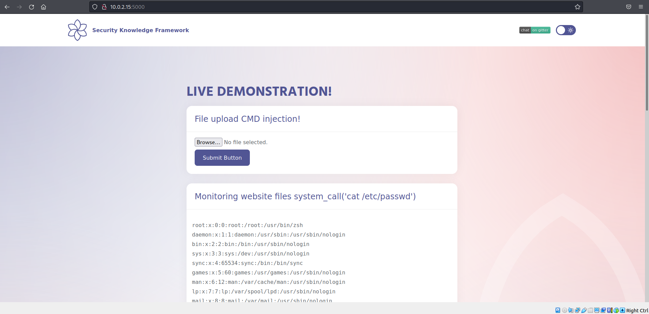The width and height of the screenshot is (649, 314).
Task: Select the lp:x:7:7 passwd line
Action: tap(264, 292)
